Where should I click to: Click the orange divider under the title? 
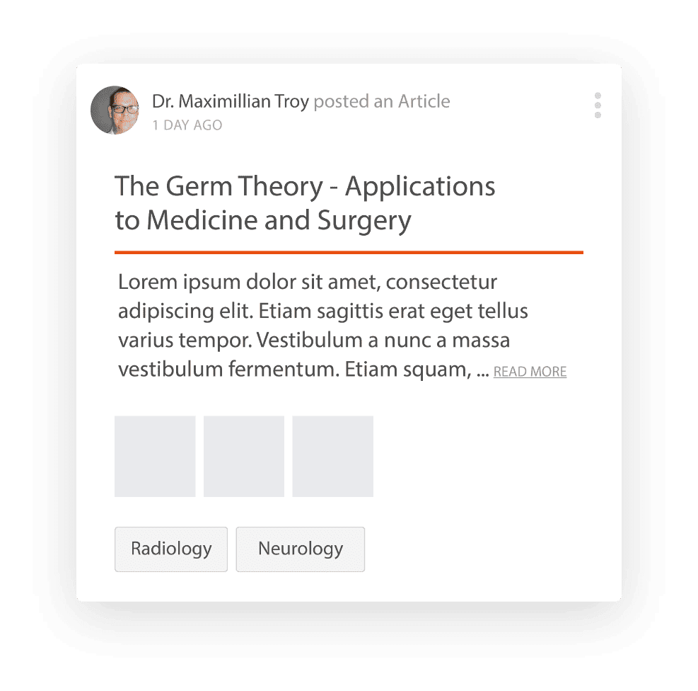[349, 252]
